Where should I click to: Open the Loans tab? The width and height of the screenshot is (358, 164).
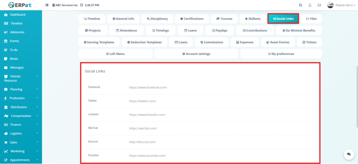pyautogui.click(x=181, y=42)
